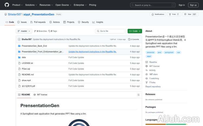203x126 pixels.
Task: Open the Solutions navigation dropdown
Action: (x=31, y=5)
